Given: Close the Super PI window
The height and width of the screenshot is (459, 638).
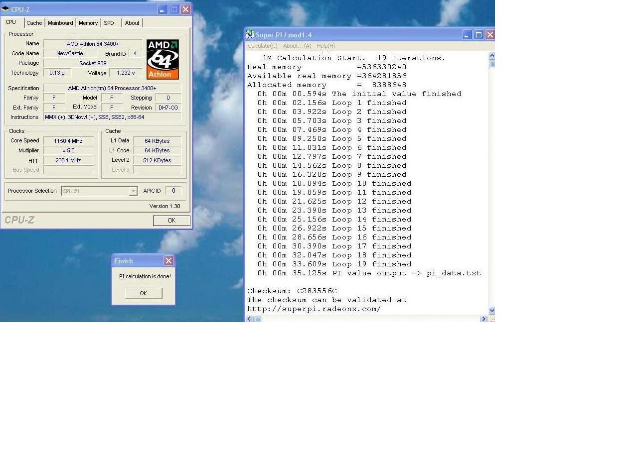Looking at the screenshot, I should [490, 34].
